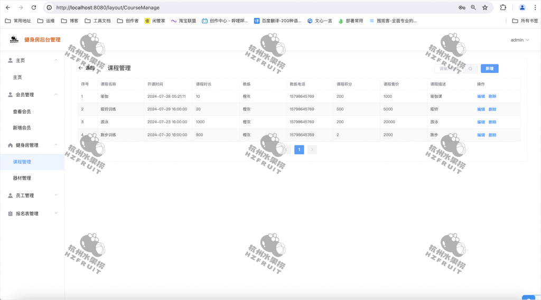
Task: Collapse the 会员管理 sidebar group
Action: click(32, 95)
